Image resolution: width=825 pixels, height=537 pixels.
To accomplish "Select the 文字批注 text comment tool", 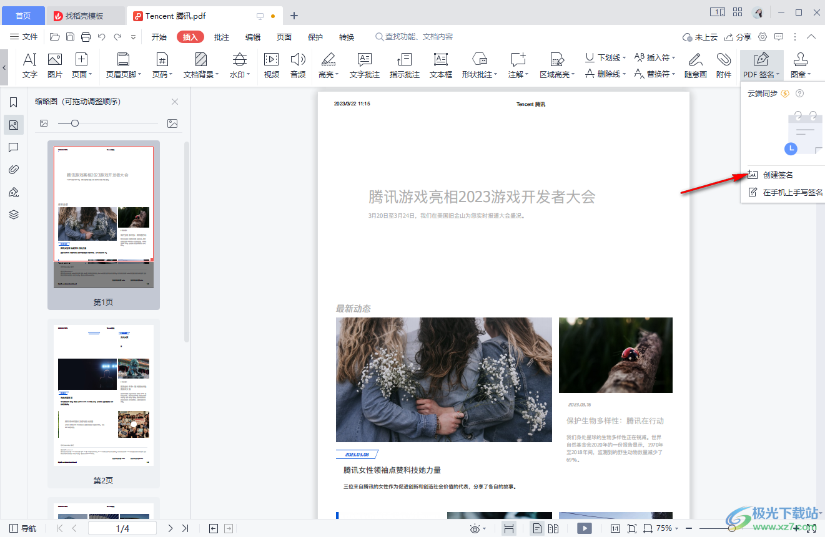I will pos(365,66).
